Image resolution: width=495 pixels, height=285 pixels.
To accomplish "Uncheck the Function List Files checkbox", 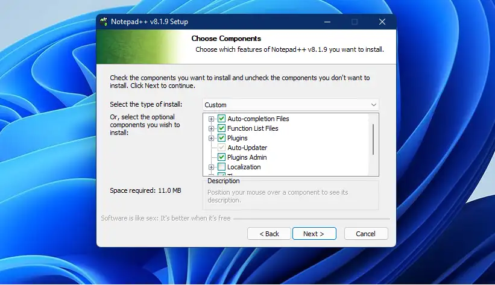I will (221, 128).
